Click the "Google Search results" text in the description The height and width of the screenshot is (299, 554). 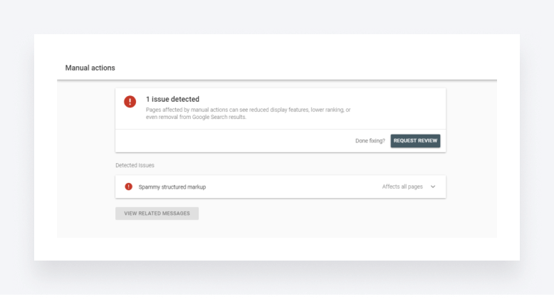(219, 117)
